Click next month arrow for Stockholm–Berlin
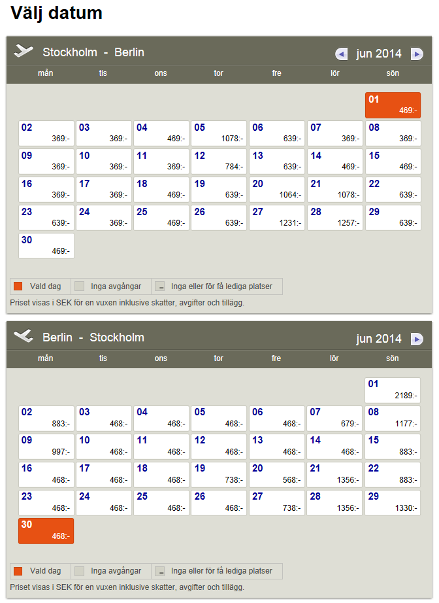 coord(417,54)
